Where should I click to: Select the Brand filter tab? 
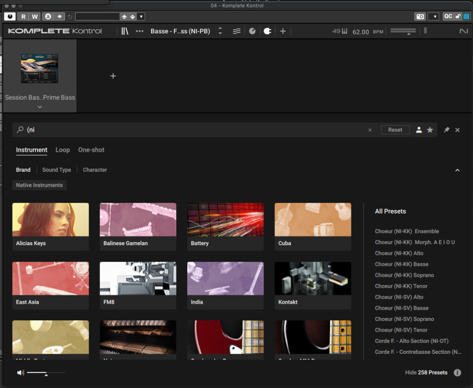[x=23, y=170]
